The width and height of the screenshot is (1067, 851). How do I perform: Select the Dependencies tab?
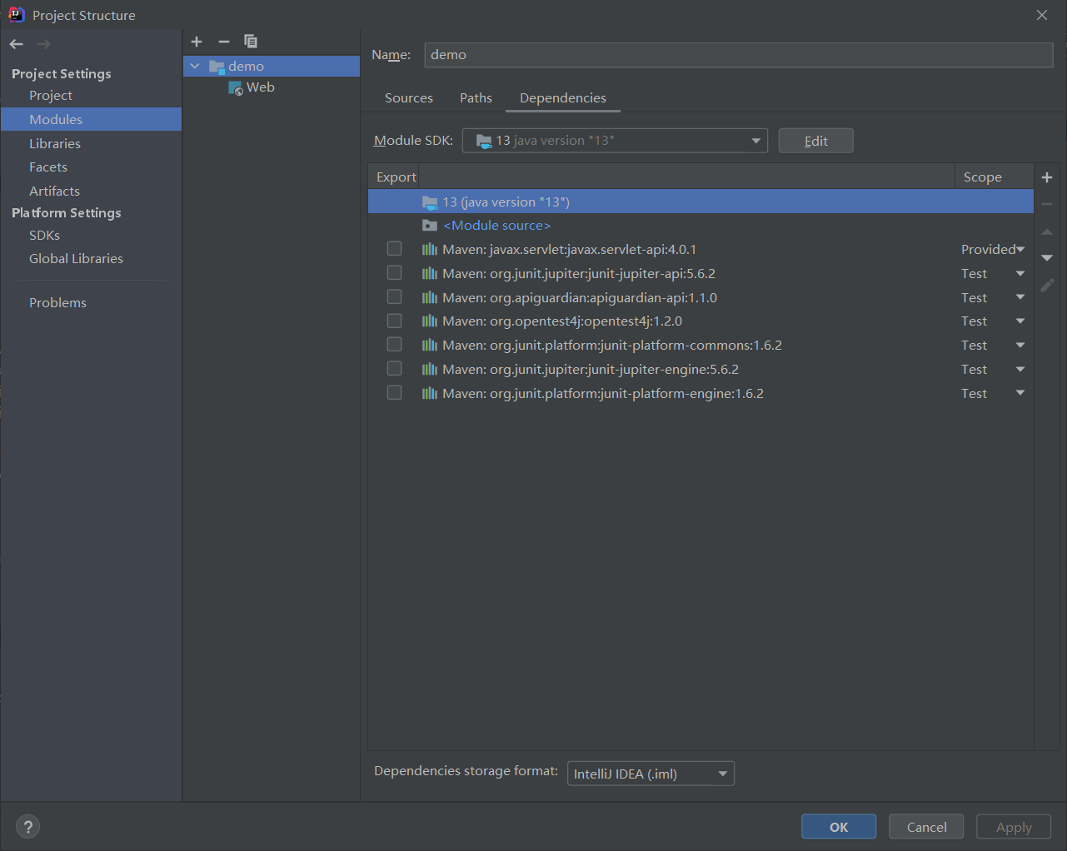pyautogui.click(x=563, y=98)
